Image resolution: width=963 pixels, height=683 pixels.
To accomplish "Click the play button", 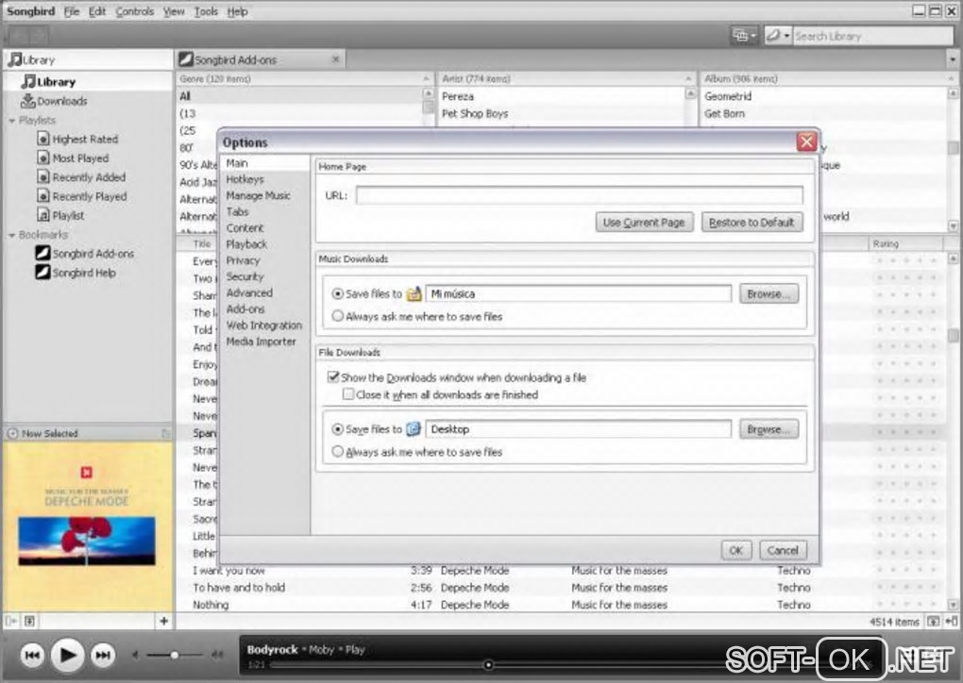I will (x=68, y=656).
